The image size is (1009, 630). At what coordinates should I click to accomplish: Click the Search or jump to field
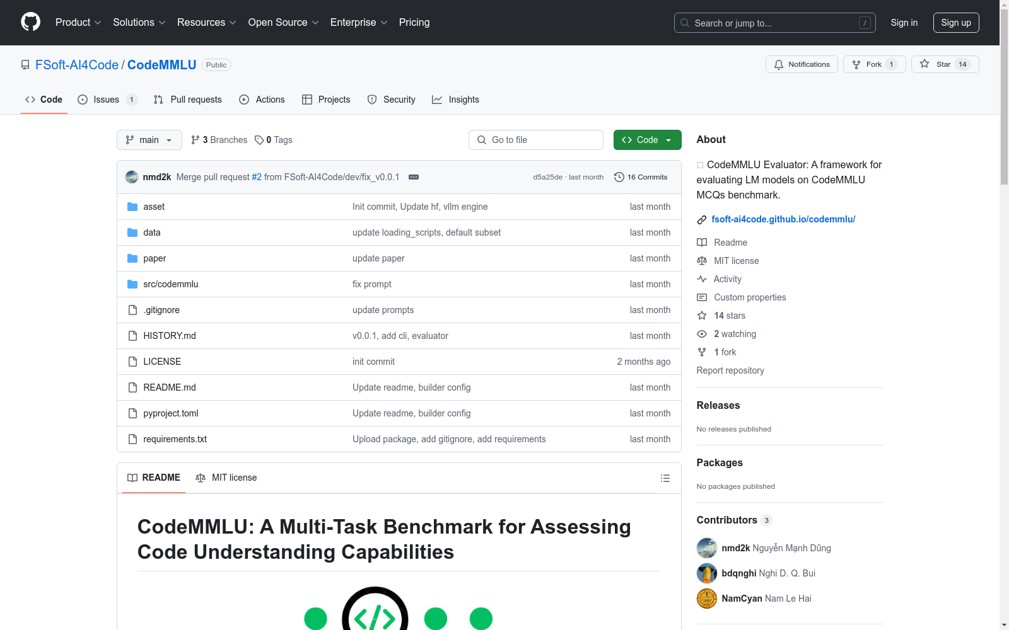pyautogui.click(x=775, y=23)
